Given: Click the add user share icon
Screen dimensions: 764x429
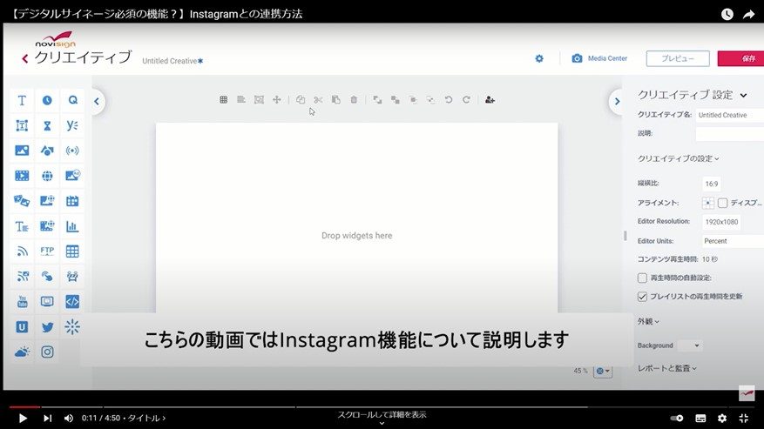Looking at the screenshot, I should tap(490, 100).
